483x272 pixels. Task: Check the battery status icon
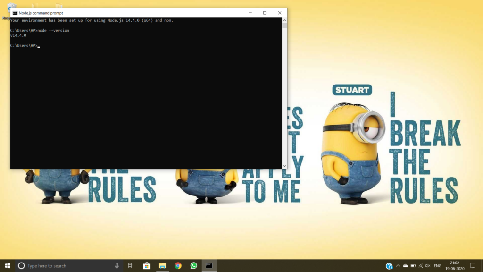tap(413, 266)
